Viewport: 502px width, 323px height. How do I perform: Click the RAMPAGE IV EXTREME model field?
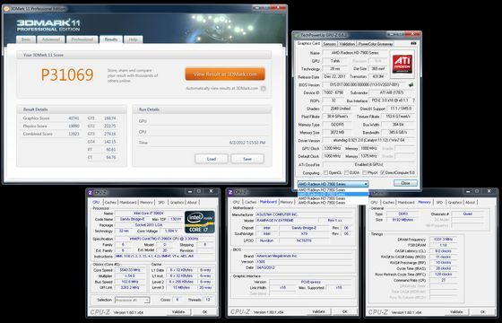click(287, 221)
